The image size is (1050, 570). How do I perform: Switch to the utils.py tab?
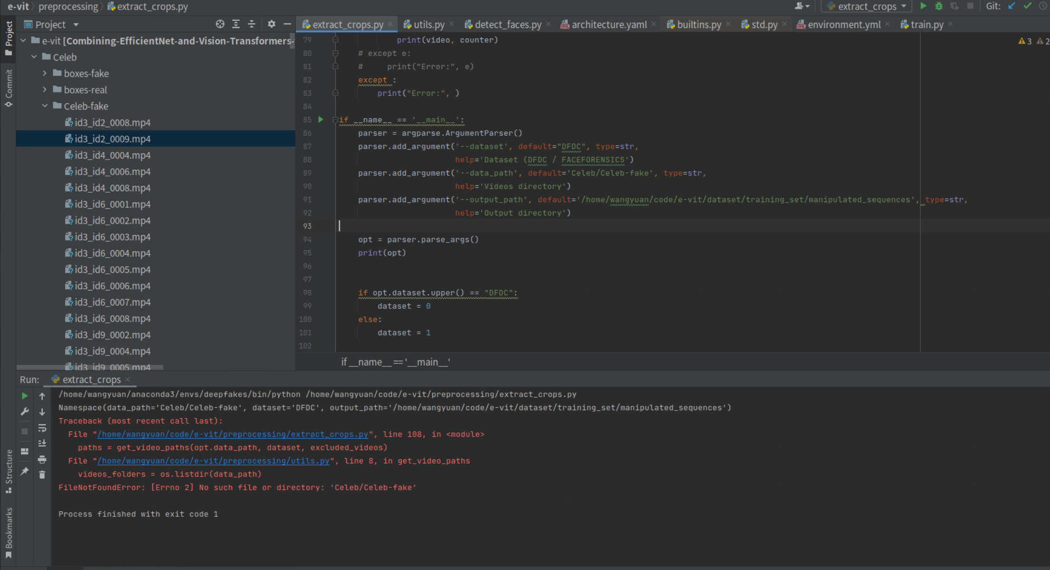tap(428, 25)
